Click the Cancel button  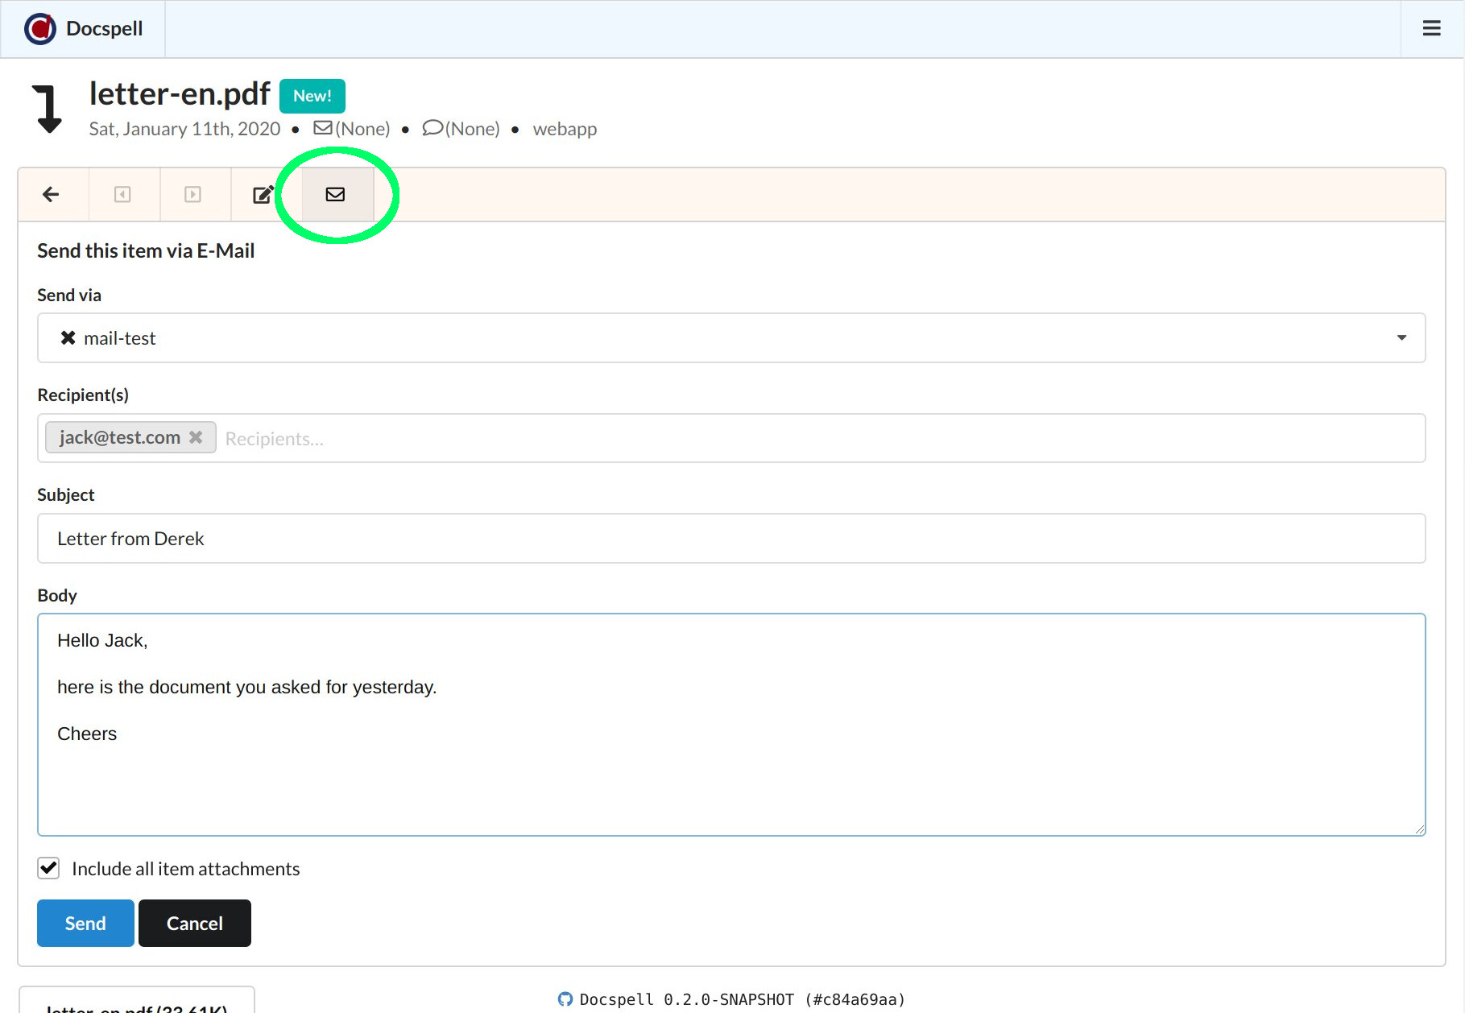[194, 923]
